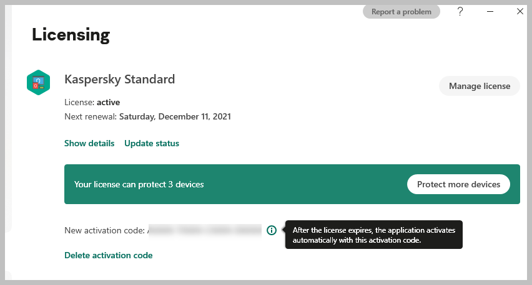Select the blurred activation code value
The image size is (532, 285).
[x=205, y=230]
